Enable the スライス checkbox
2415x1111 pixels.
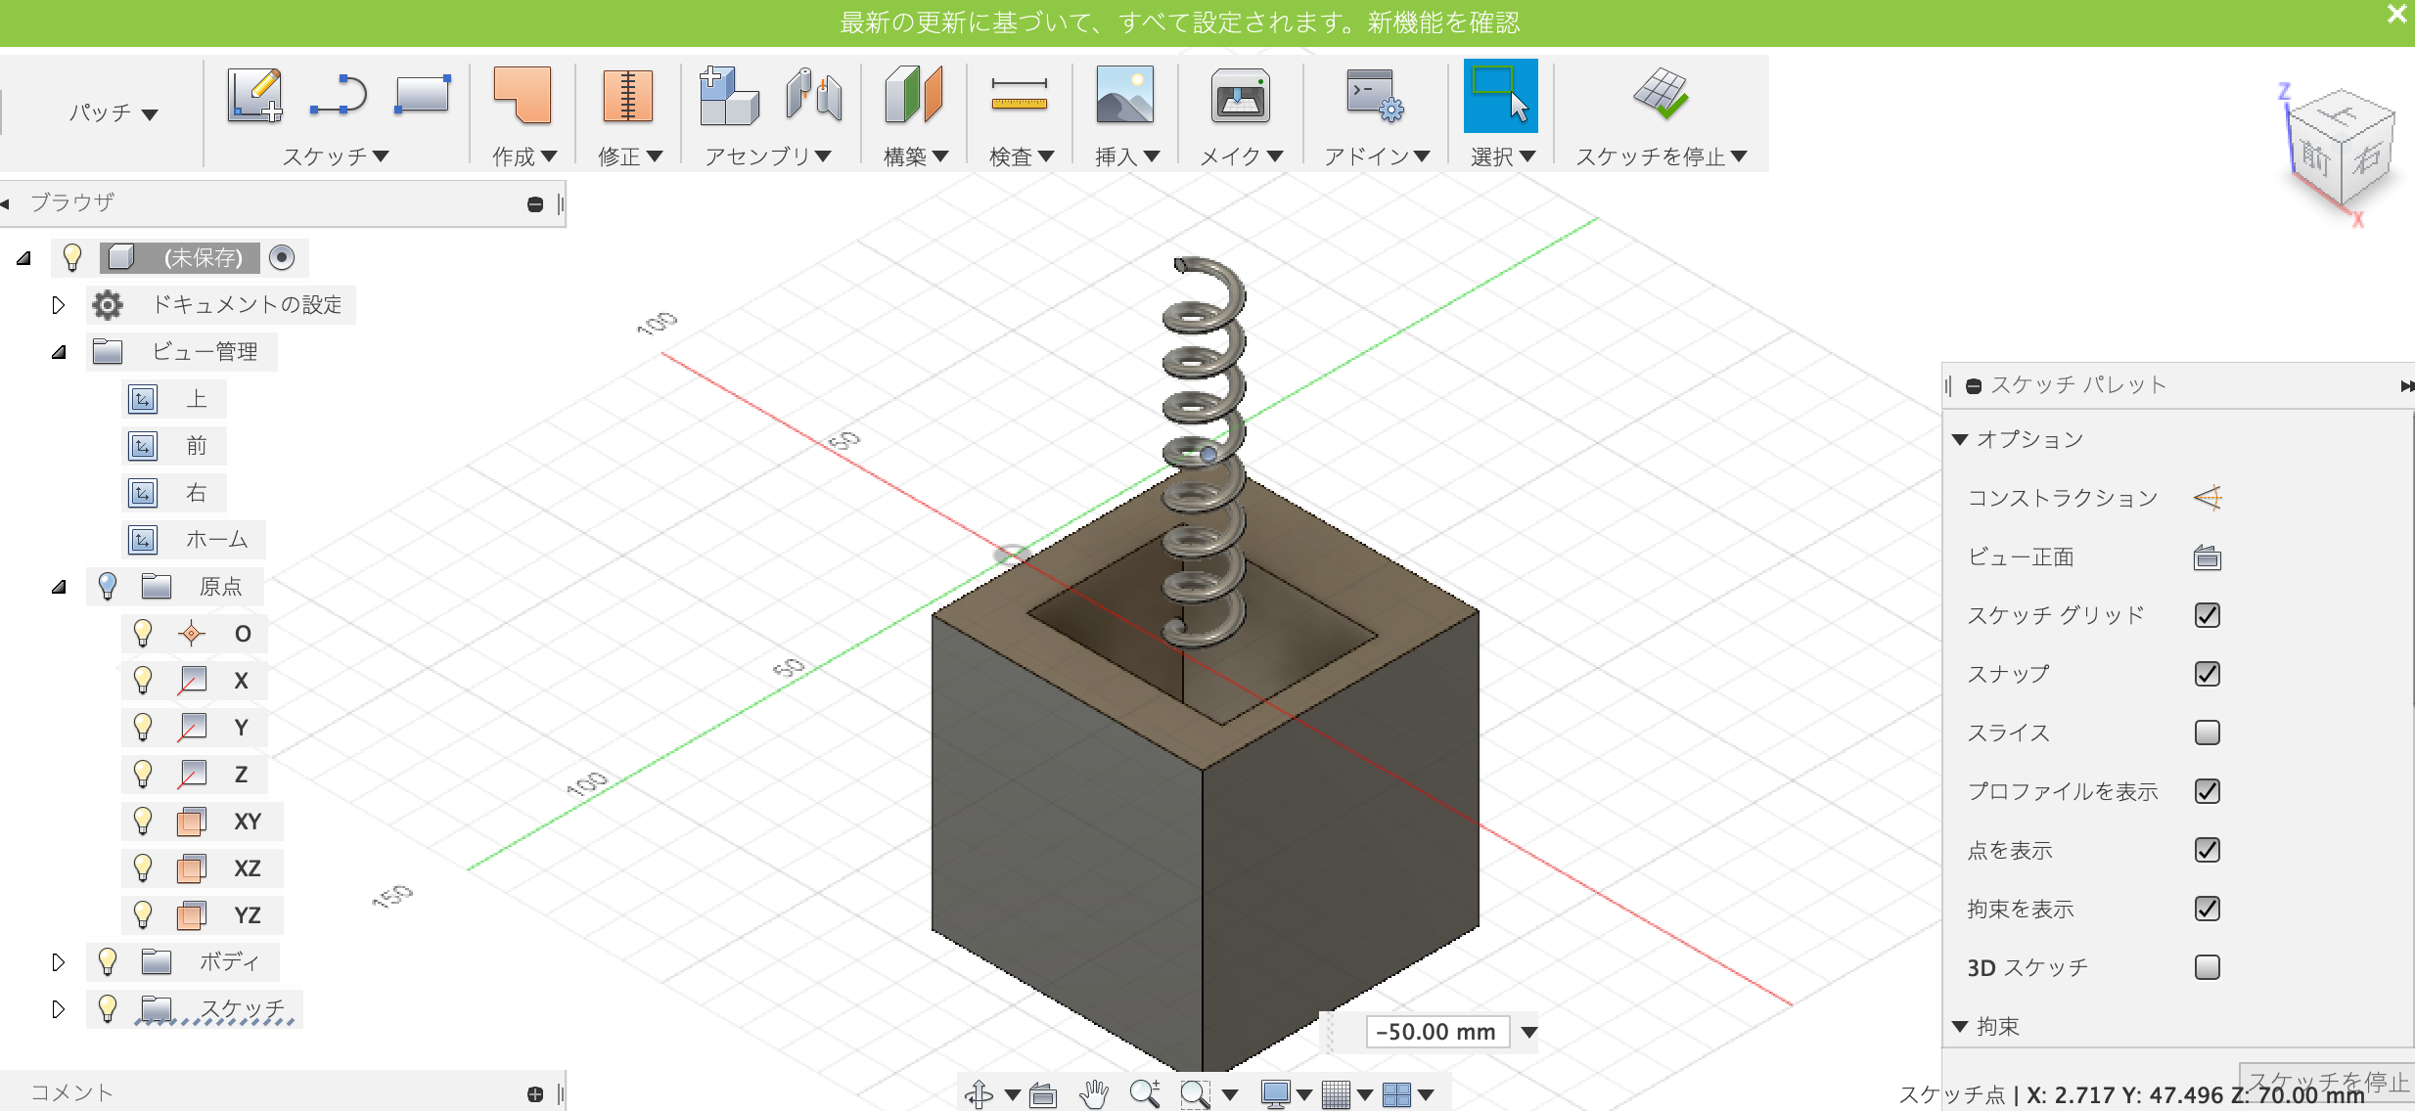[2207, 733]
